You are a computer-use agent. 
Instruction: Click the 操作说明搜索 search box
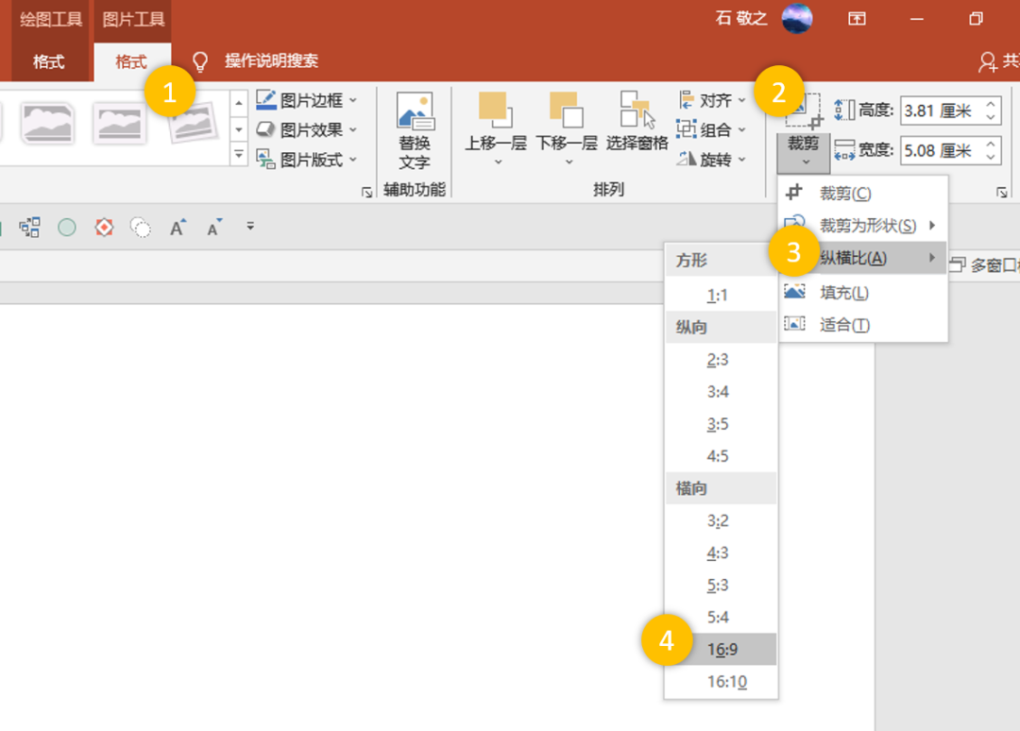coord(271,61)
